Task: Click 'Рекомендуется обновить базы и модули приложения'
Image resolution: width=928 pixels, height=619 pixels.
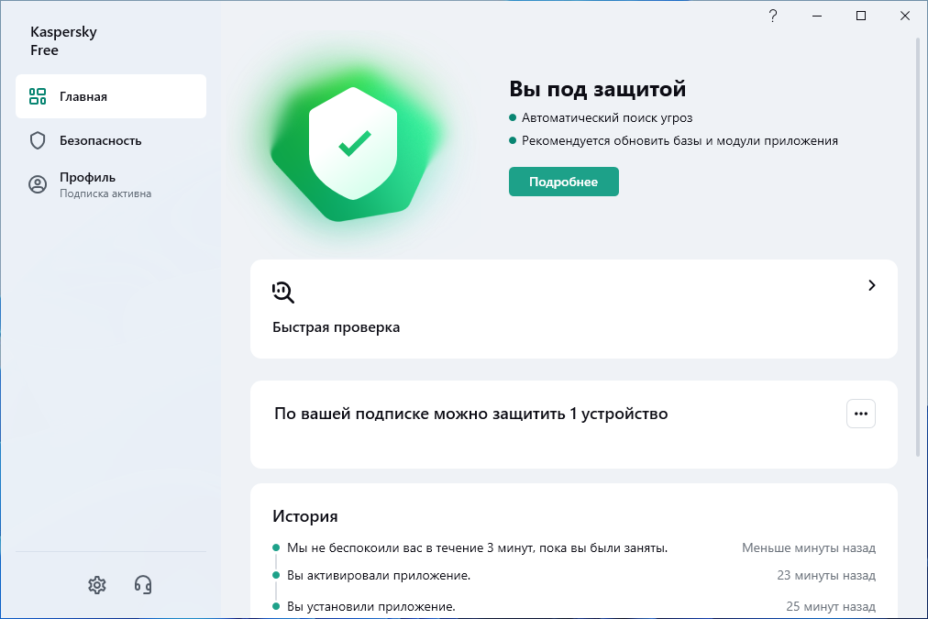Action: coord(679,141)
